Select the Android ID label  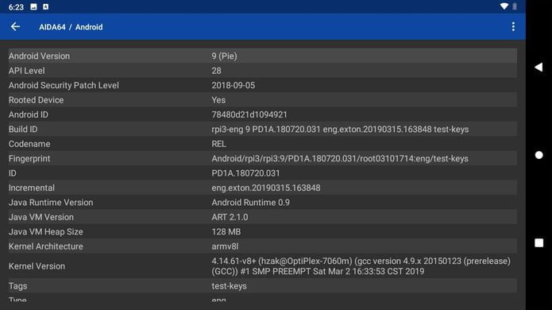[x=29, y=114]
